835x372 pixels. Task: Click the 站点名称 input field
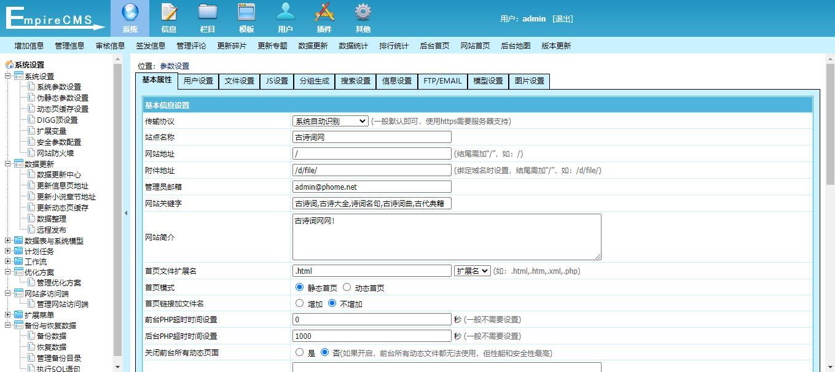click(372, 138)
